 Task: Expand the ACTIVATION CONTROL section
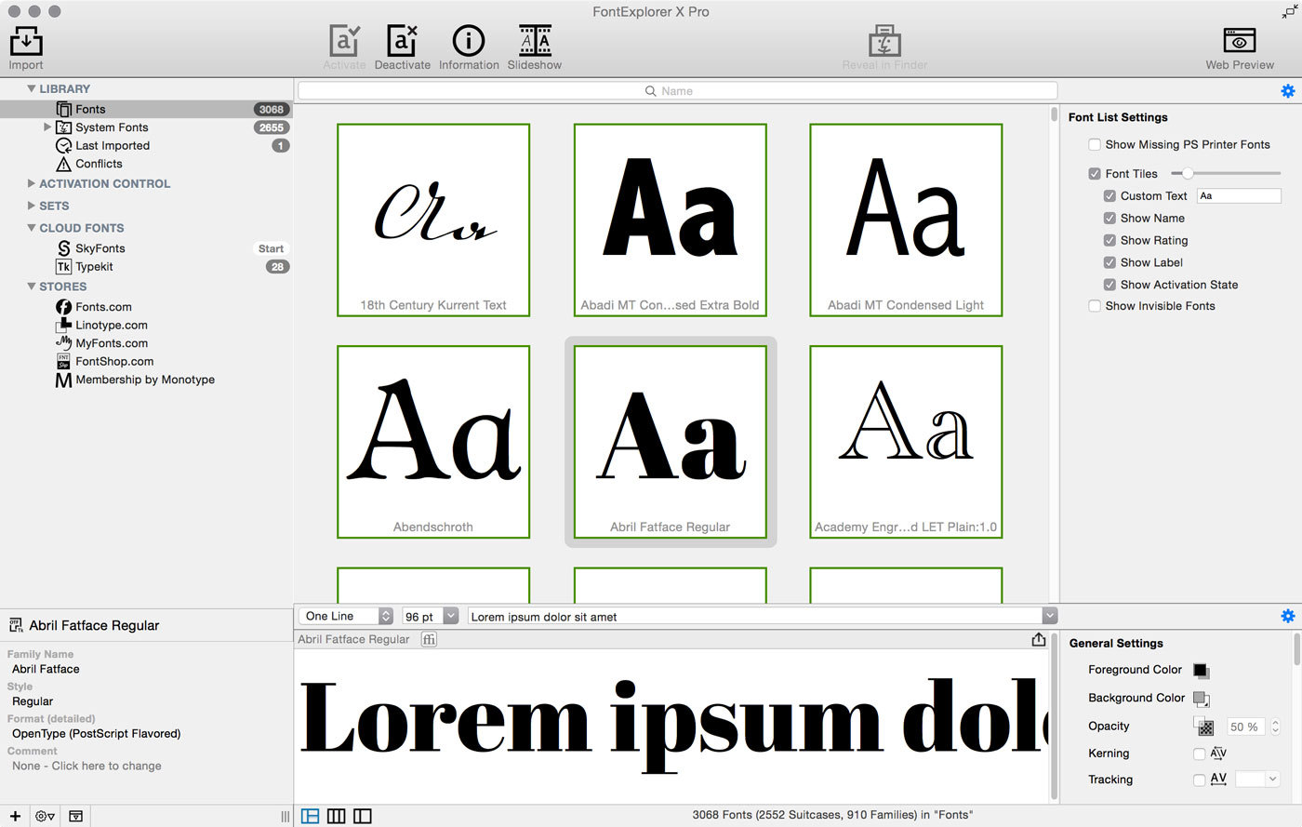point(32,183)
